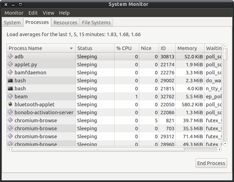Image resolution: width=234 pixels, height=182 pixels.
Task: Click the bonobo-activation-server process icon
Action: pos(10,112)
